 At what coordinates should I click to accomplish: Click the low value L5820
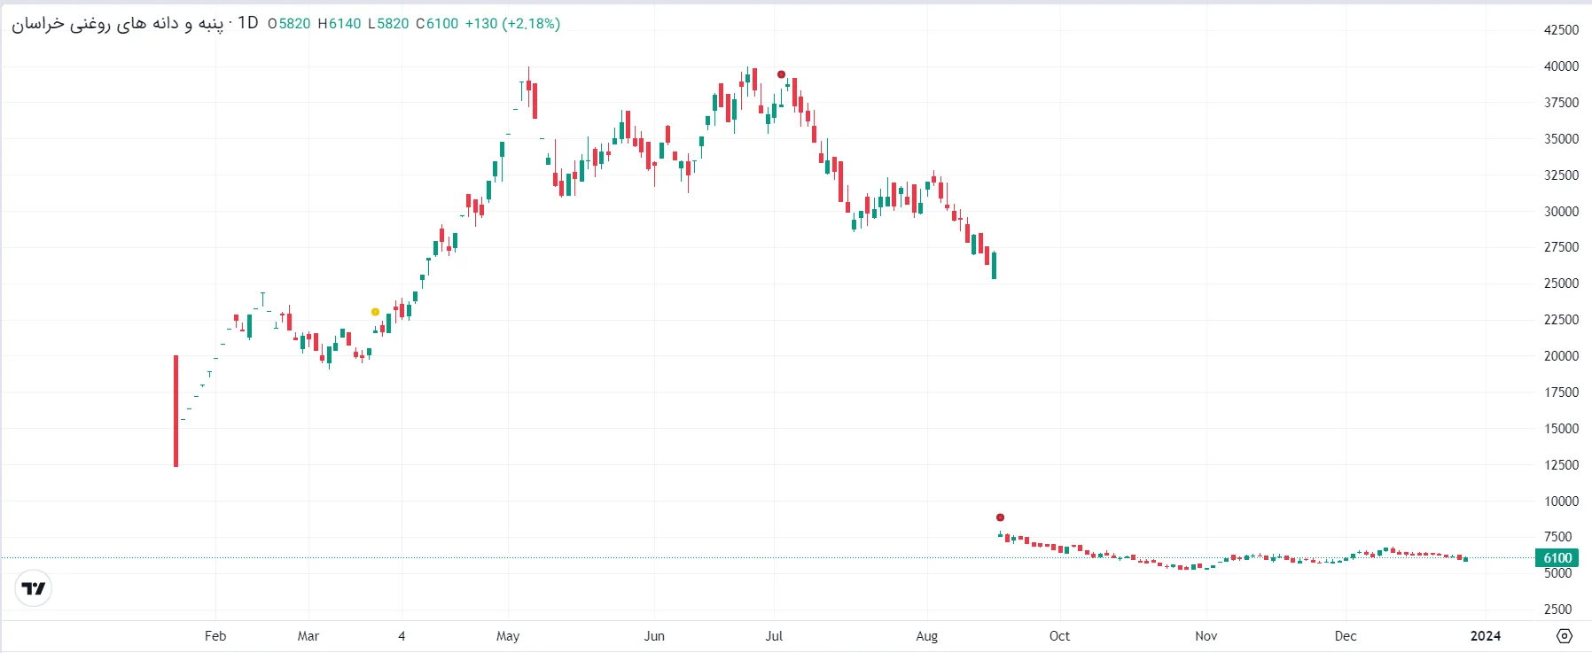[388, 24]
